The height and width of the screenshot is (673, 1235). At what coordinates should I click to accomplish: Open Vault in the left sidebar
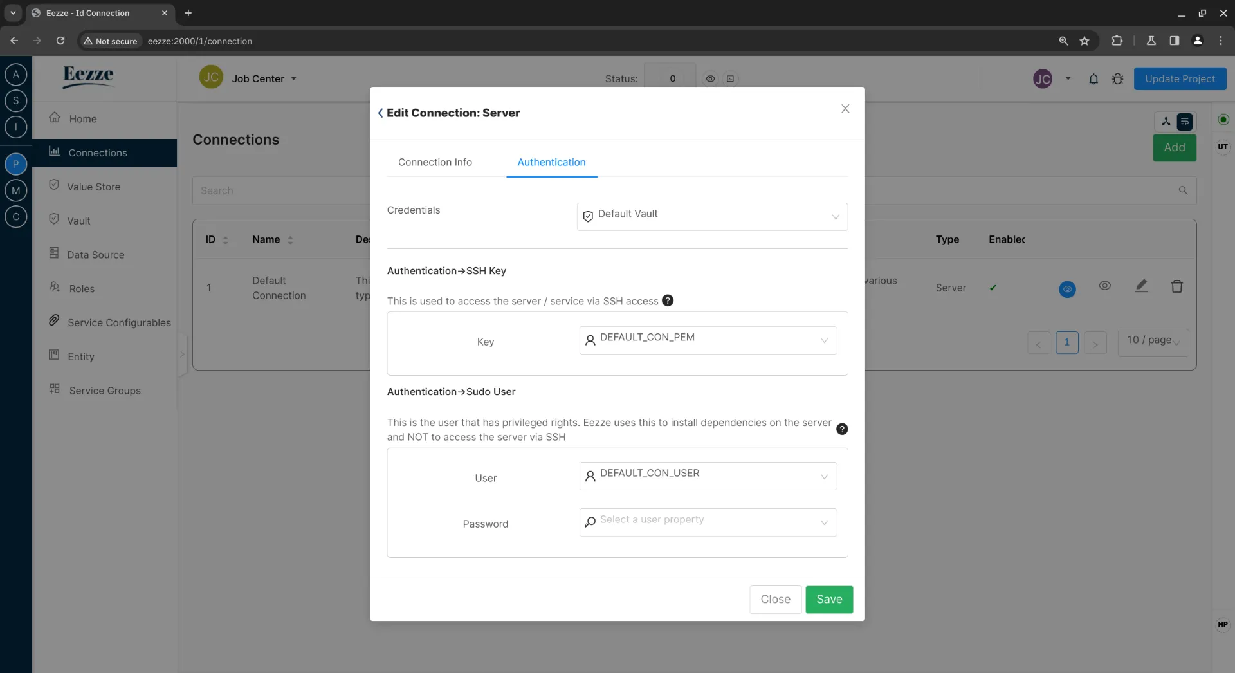pyautogui.click(x=78, y=221)
